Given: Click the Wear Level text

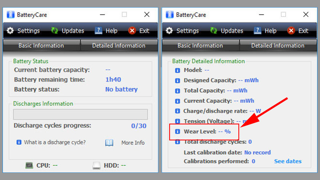Looking at the screenshot, I should click(x=200, y=132).
